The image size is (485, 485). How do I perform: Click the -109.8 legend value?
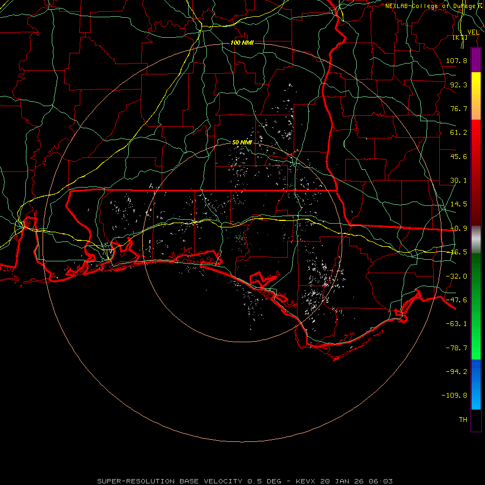454,396
